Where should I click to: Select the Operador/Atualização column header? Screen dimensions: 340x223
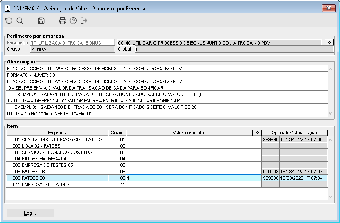point(294,133)
